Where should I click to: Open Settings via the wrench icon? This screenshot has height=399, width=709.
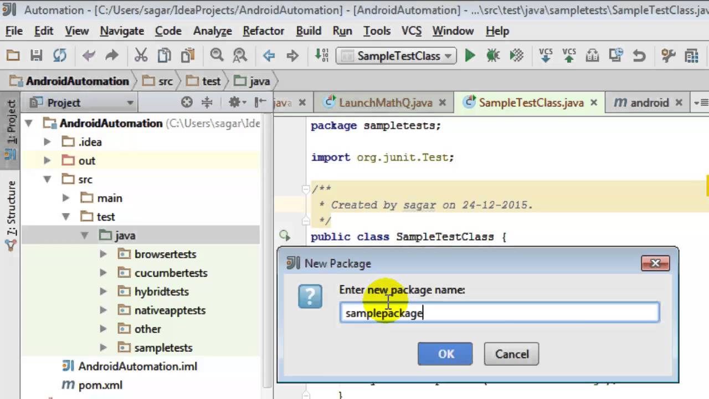pyautogui.click(x=668, y=55)
